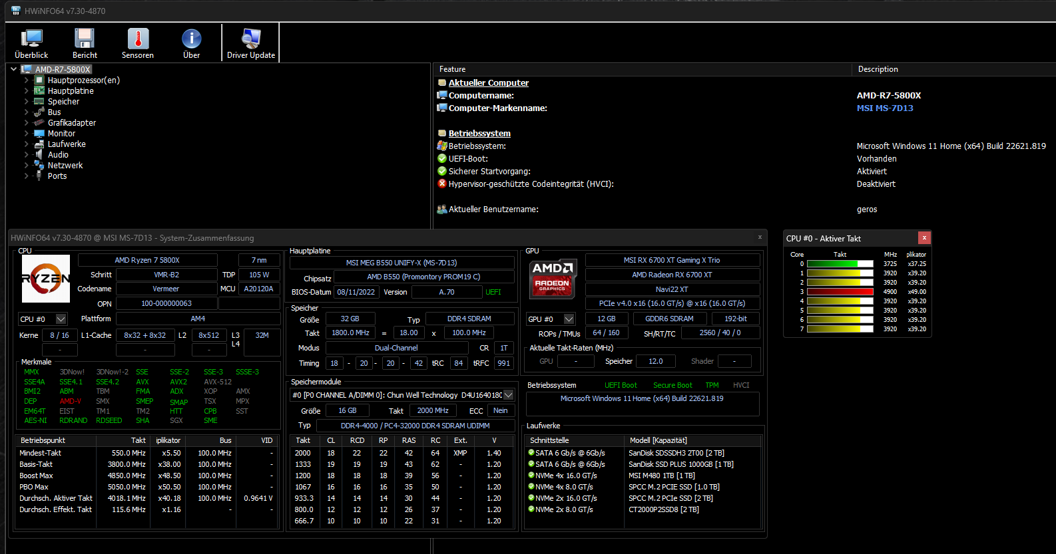Click the BIOS-Datum 08/11/2022 field
Screen dimensions: 1056x554
click(356, 292)
